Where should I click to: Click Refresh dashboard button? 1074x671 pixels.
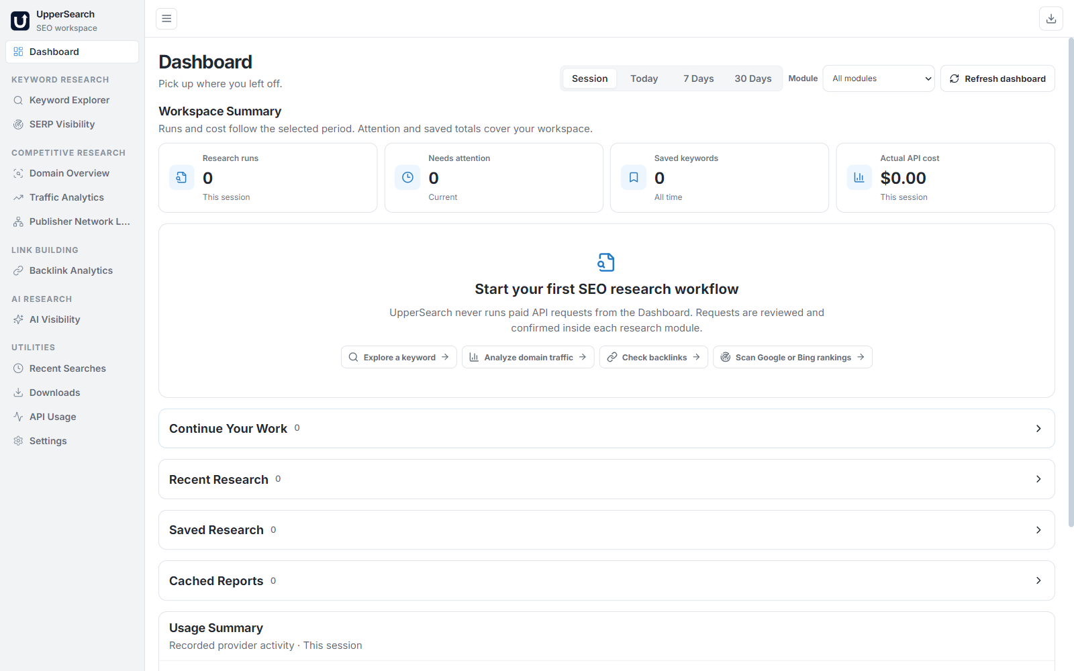997,79
